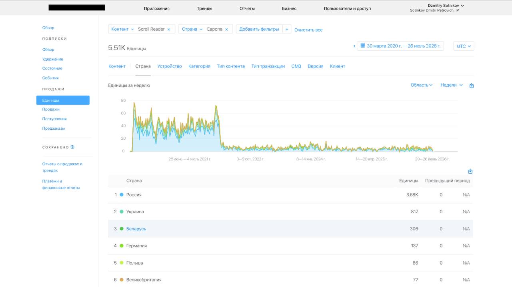
Task: Click the color dot beside Германия
Action: [122, 246]
